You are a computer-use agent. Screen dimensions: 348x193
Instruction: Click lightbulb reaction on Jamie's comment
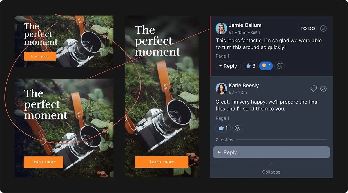tap(266, 66)
